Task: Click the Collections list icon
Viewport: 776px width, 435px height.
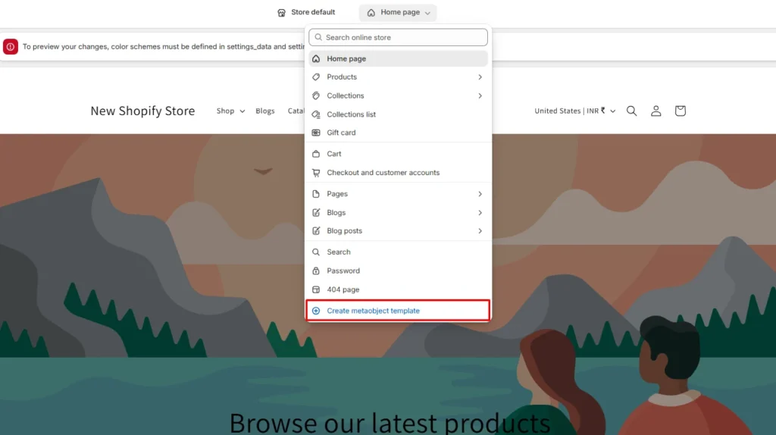Action: pos(316,114)
